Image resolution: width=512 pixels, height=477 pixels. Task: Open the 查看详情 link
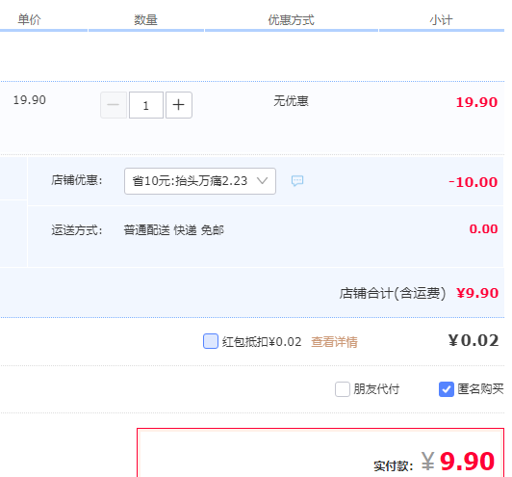pos(334,342)
